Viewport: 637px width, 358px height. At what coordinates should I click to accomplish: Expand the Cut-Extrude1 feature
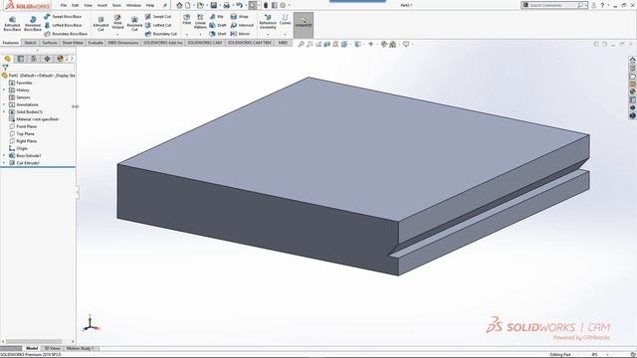click(4, 163)
